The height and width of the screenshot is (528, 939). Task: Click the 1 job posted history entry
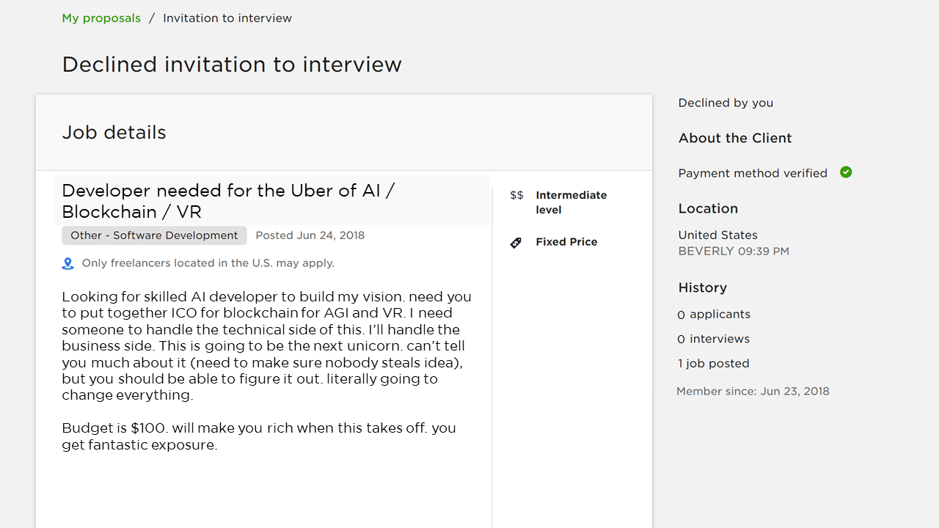coord(714,364)
